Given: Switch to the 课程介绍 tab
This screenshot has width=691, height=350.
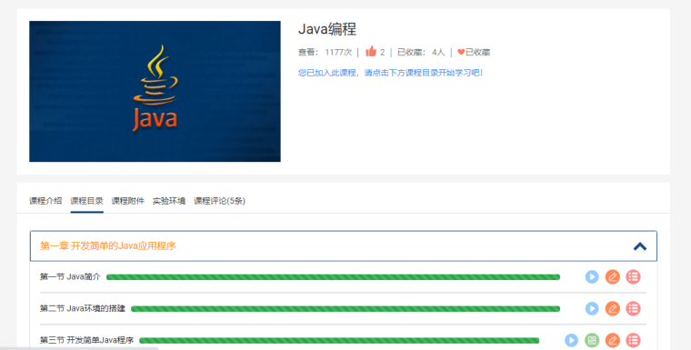Looking at the screenshot, I should (x=45, y=201).
